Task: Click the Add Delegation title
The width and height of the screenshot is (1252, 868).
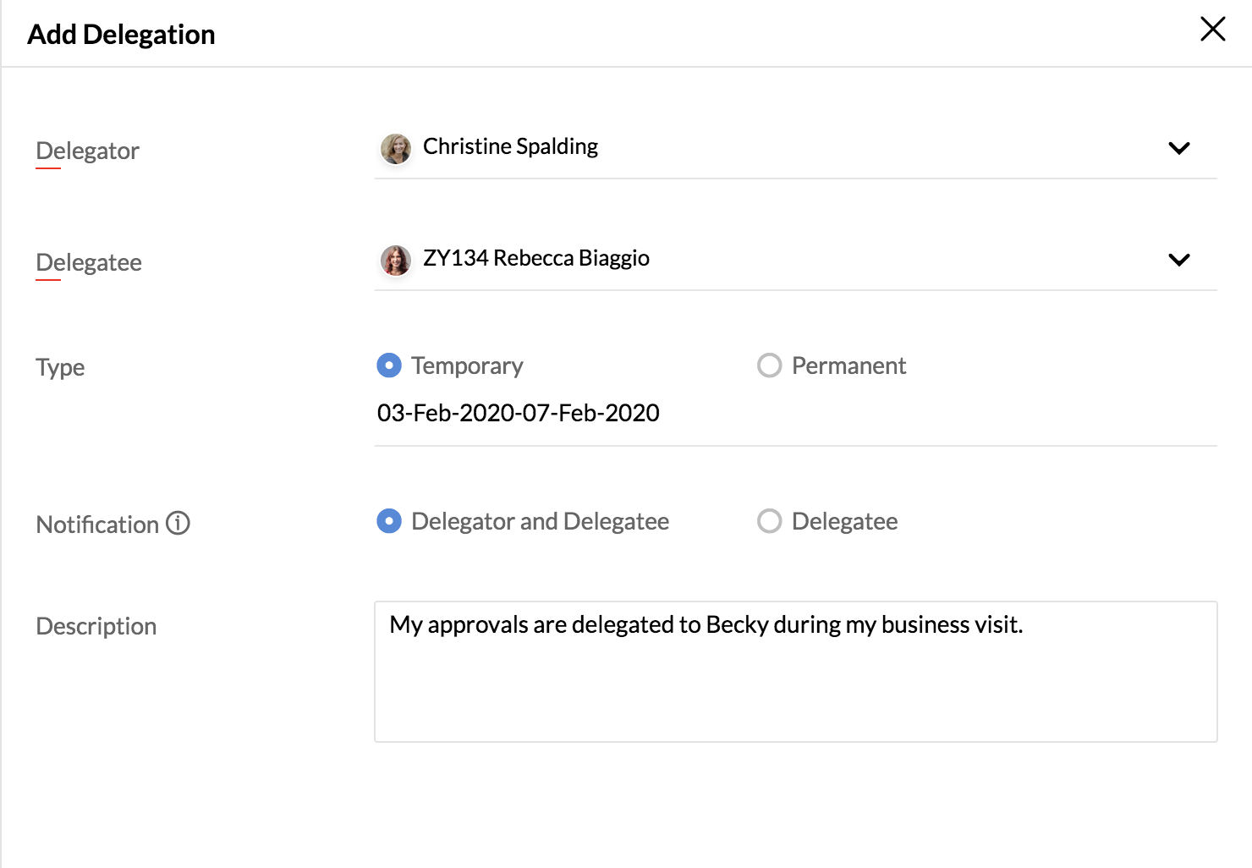Action: (x=121, y=35)
